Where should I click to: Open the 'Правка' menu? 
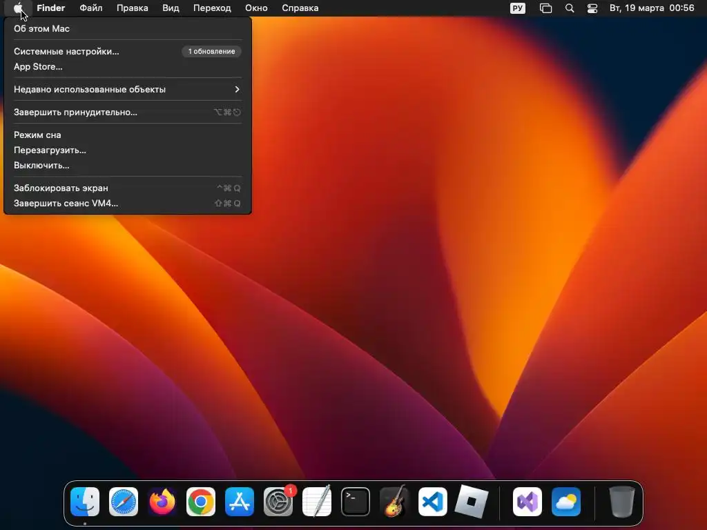click(133, 8)
